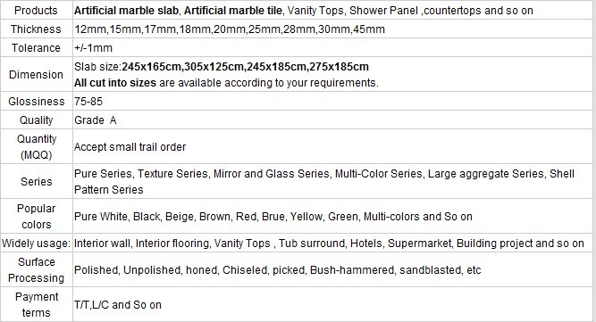596x322 pixels.
Task: Click the 'Pure Series, Texture Series' text
Action: 141,174
